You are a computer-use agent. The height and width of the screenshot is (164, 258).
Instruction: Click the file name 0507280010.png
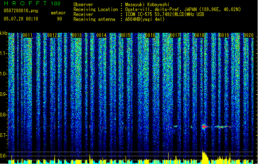[x=21, y=11]
